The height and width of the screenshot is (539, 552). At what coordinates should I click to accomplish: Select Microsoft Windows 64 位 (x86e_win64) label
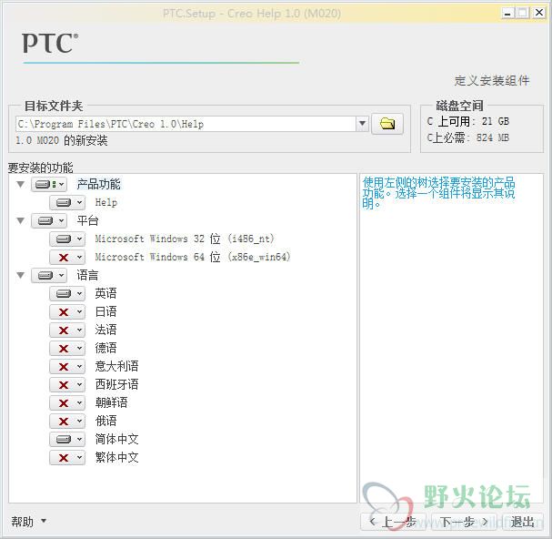[x=193, y=257]
